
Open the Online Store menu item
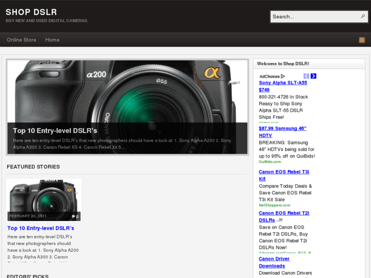point(21,40)
